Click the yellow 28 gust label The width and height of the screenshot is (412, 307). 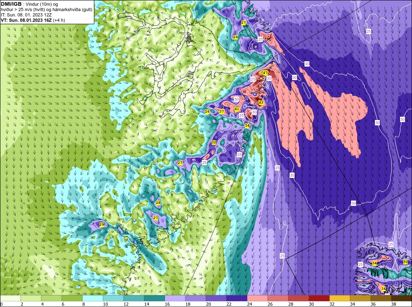click(158, 203)
